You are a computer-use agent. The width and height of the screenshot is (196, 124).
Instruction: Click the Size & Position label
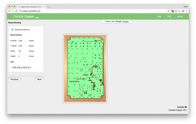[x=16, y=35]
